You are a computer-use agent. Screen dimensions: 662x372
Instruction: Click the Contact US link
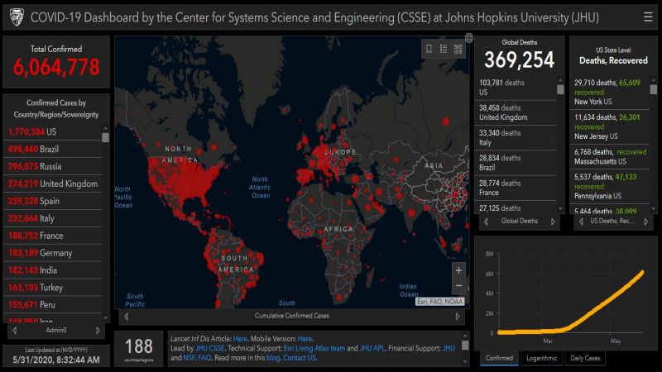click(x=300, y=358)
